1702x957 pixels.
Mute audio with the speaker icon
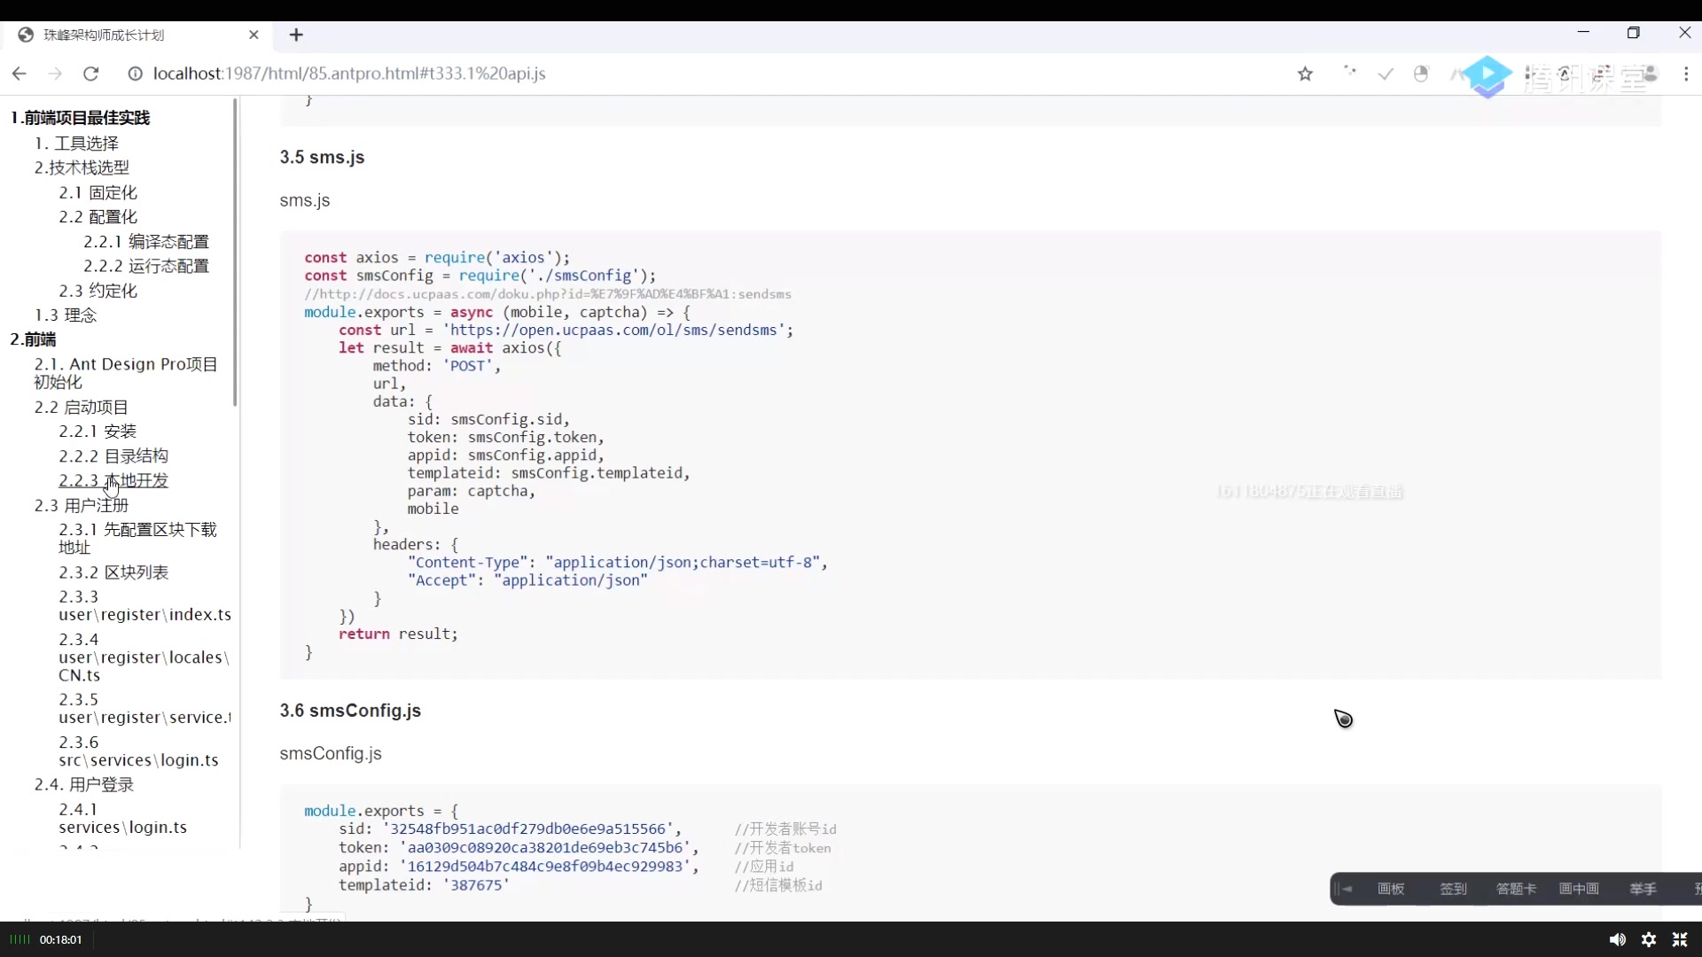point(1617,939)
